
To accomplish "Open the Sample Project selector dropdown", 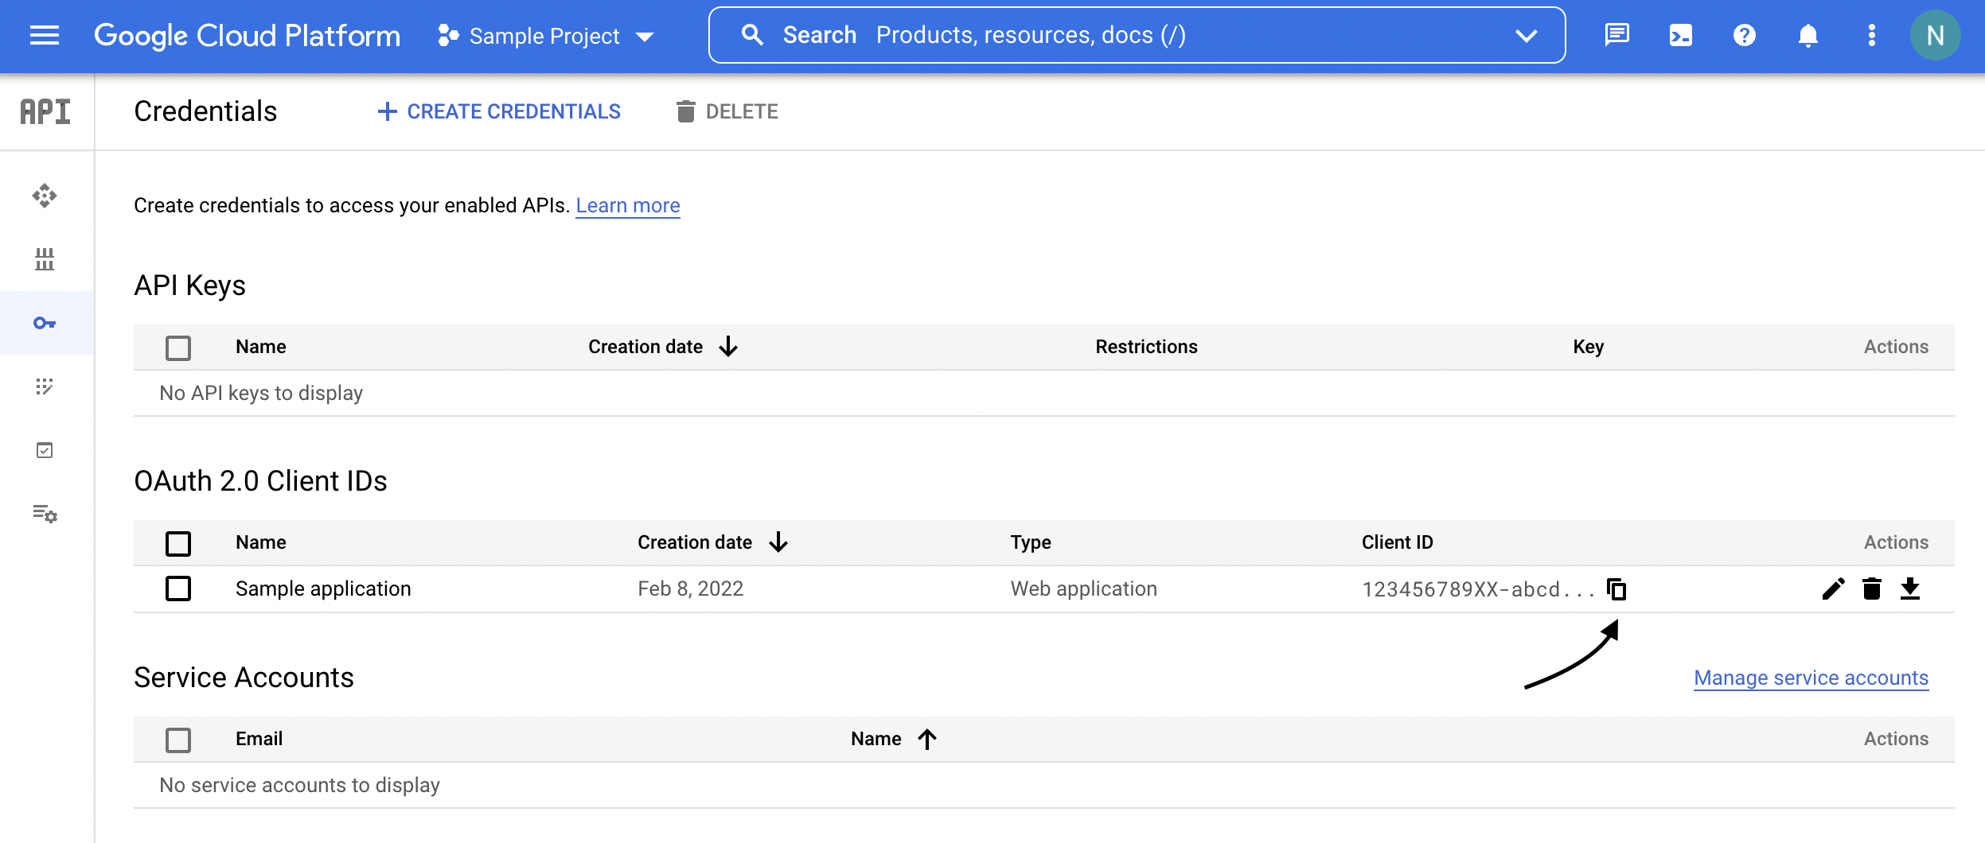I will [x=546, y=36].
